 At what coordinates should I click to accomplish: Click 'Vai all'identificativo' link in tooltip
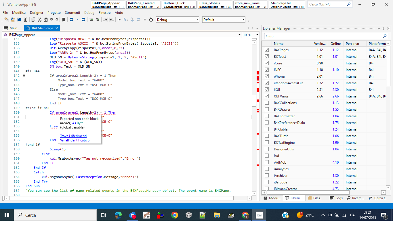point(75,140)
